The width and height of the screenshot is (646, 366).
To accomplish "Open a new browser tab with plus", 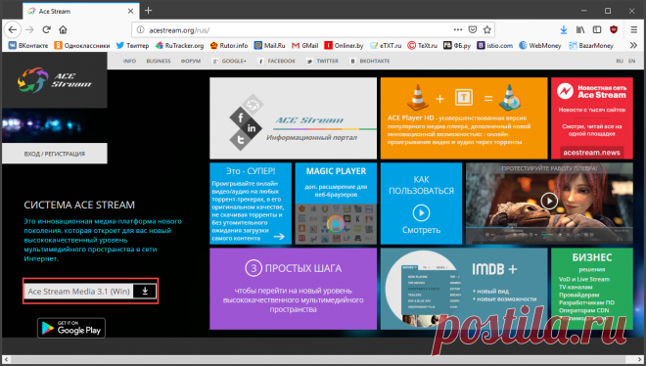I will (149, 11).
